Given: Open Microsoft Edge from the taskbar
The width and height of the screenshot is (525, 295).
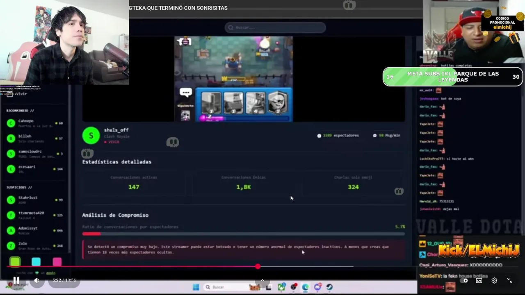Looking at the screenshot, I should pyautogui.click(x=306, y=287).
